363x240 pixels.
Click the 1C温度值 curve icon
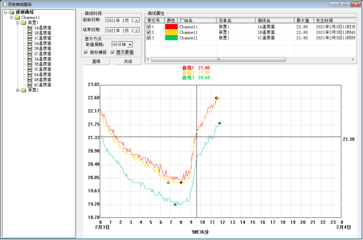pos(30,38)
